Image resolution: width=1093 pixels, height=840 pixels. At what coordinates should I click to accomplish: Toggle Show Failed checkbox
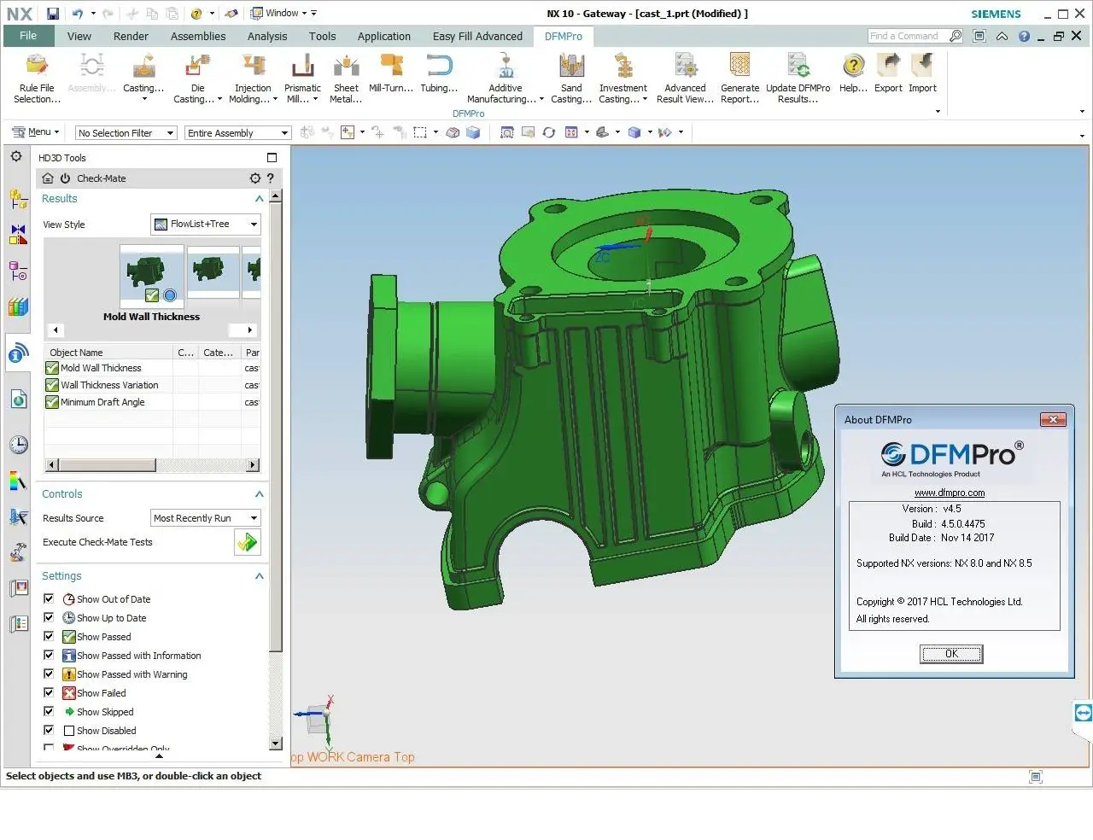[x=49, y=692]
